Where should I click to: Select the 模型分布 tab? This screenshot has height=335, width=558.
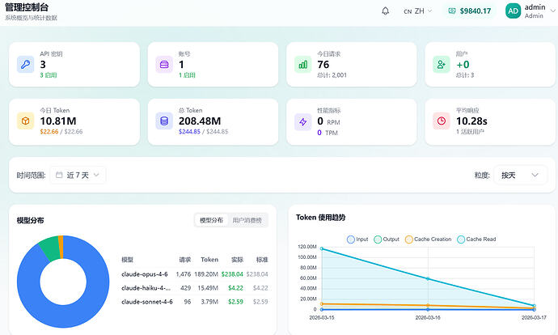point(211,220)
